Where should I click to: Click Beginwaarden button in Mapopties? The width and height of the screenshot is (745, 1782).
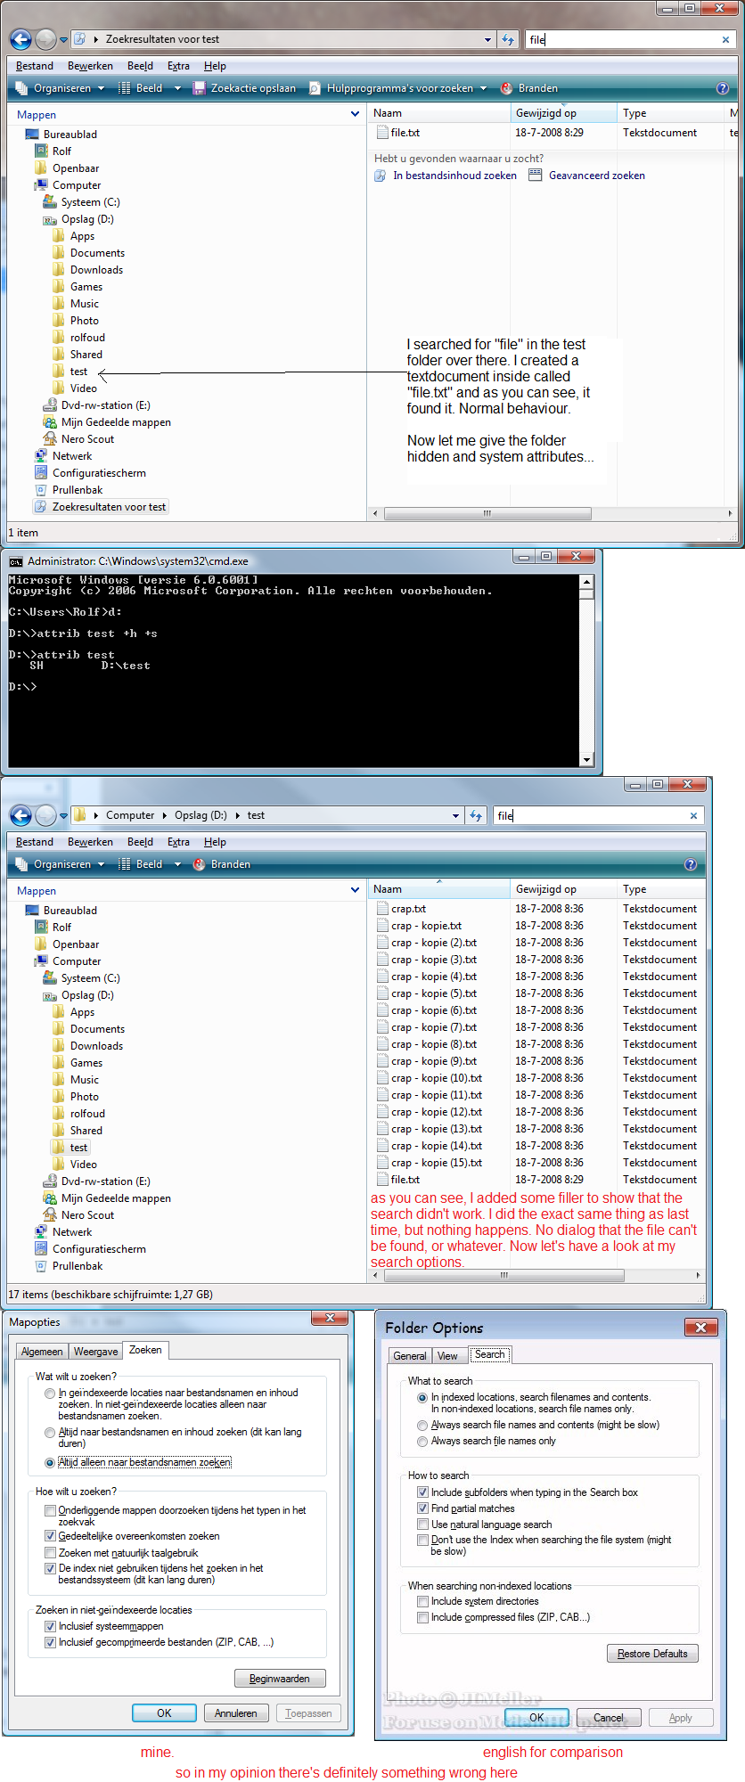click(280, 1679)
